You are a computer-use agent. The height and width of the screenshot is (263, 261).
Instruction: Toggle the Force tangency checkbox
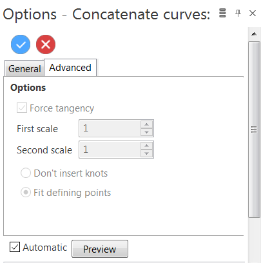click(x=22, y=108)
